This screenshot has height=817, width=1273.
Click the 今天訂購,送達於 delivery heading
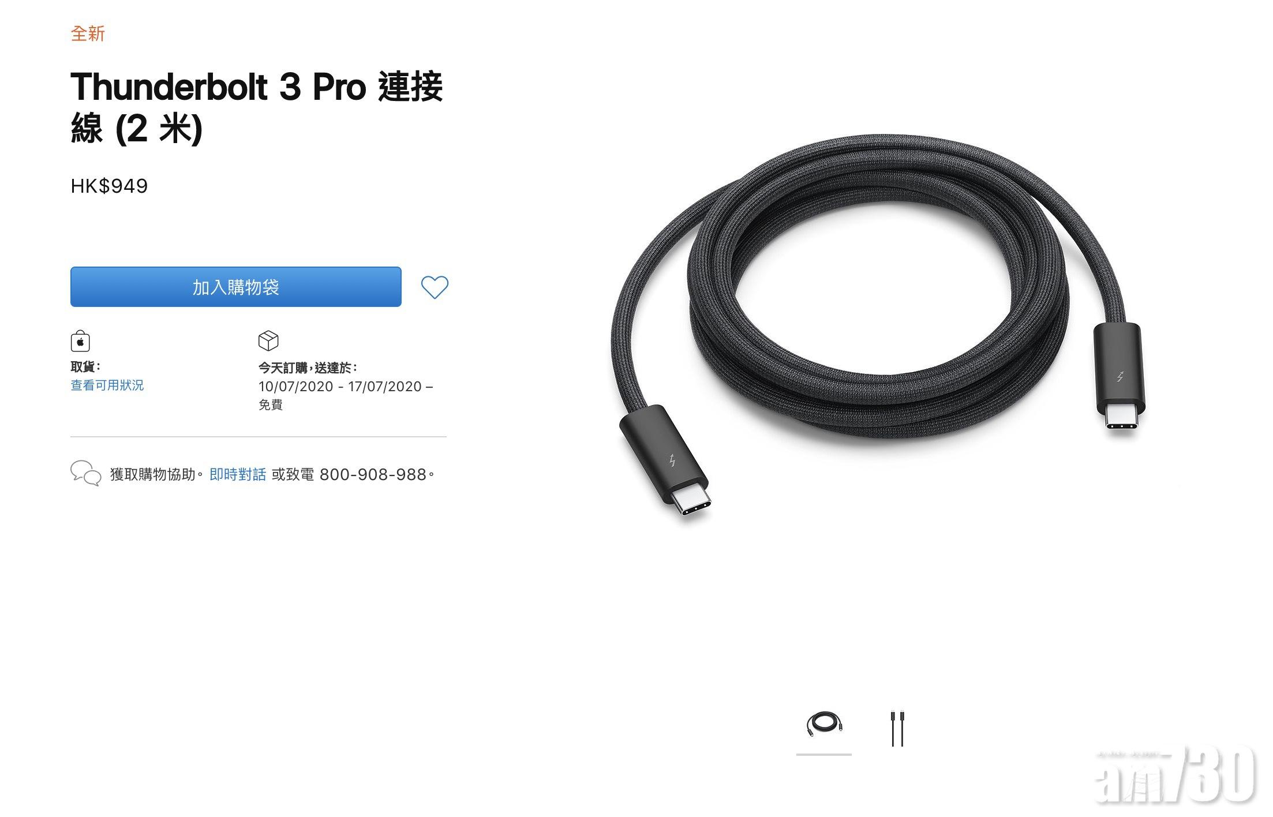point(308,368)
